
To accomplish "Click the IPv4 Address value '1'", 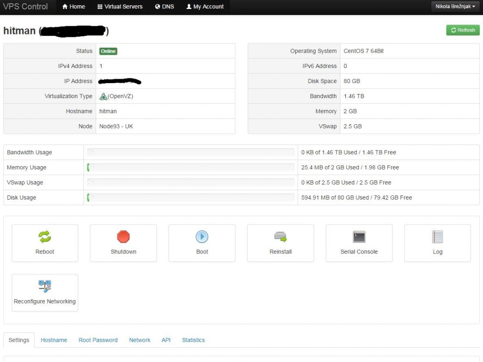I will 101,66.
